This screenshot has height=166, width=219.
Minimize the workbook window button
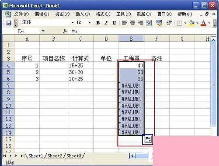pyautogui.click(x=201, y=15)
